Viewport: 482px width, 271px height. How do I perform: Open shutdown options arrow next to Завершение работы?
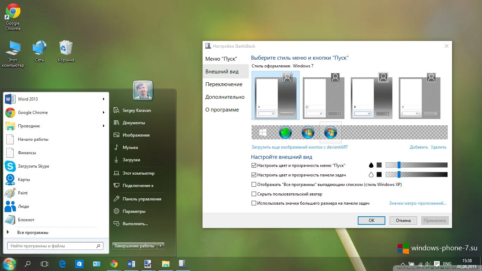point(161,246)
